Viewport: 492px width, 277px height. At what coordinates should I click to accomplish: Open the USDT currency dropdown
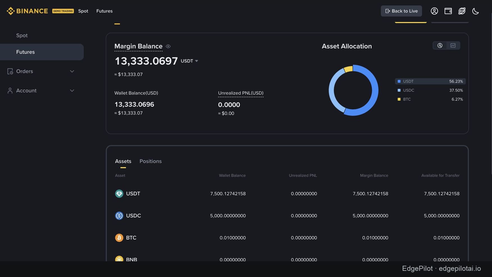tap(190, 61)
